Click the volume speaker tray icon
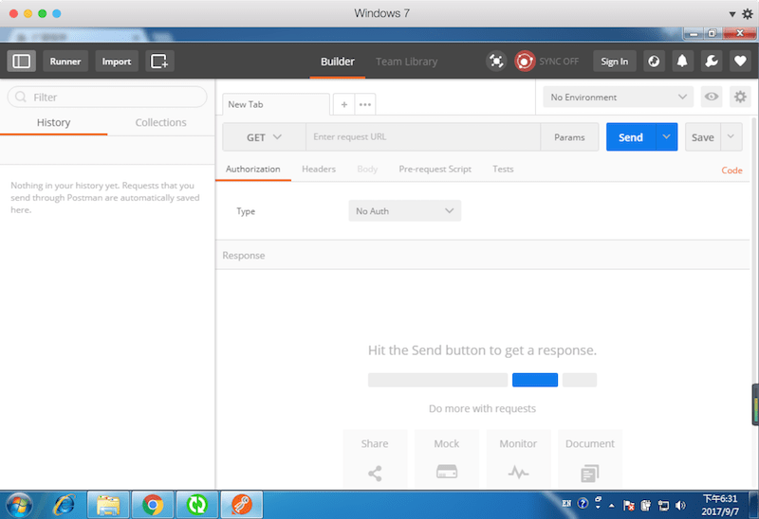 (680, 506)
